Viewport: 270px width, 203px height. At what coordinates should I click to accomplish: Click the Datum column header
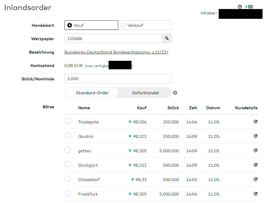point(213,108)
